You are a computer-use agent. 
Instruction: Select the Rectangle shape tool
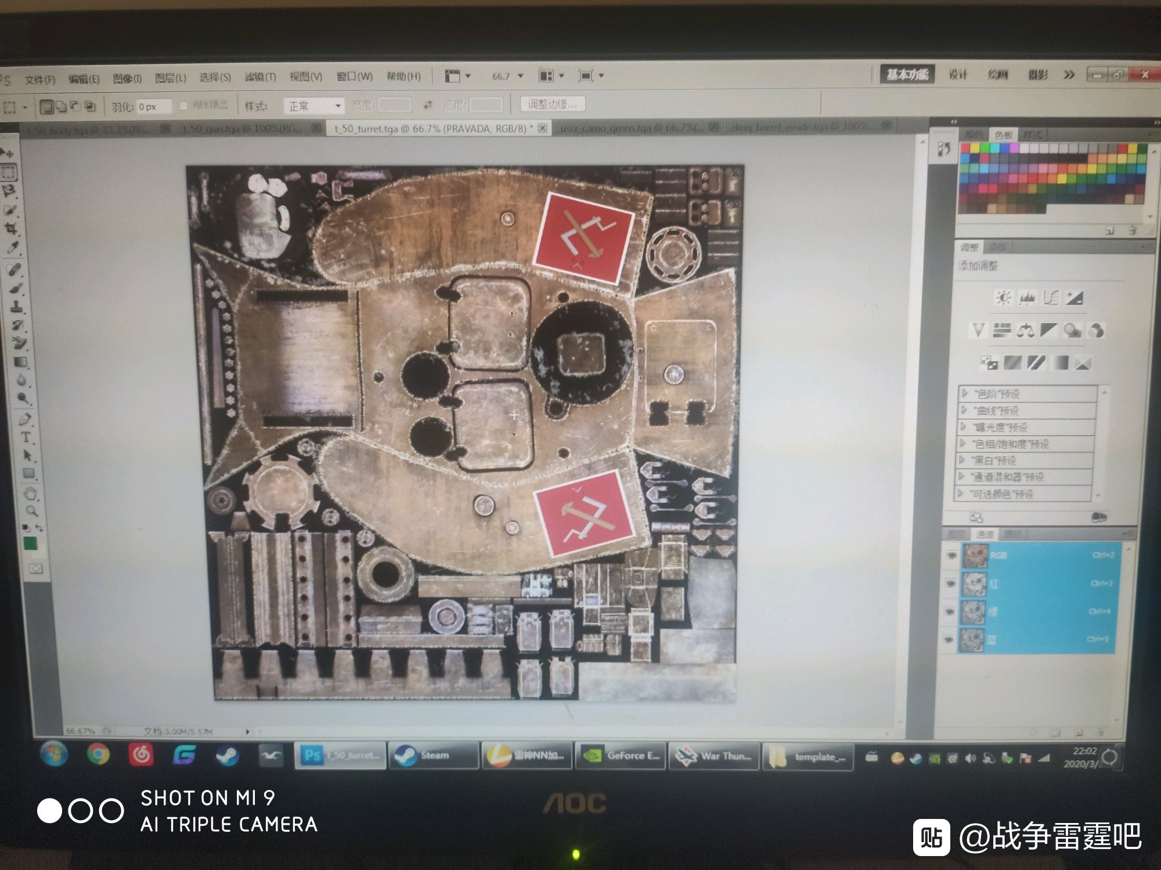pos(29,474)
